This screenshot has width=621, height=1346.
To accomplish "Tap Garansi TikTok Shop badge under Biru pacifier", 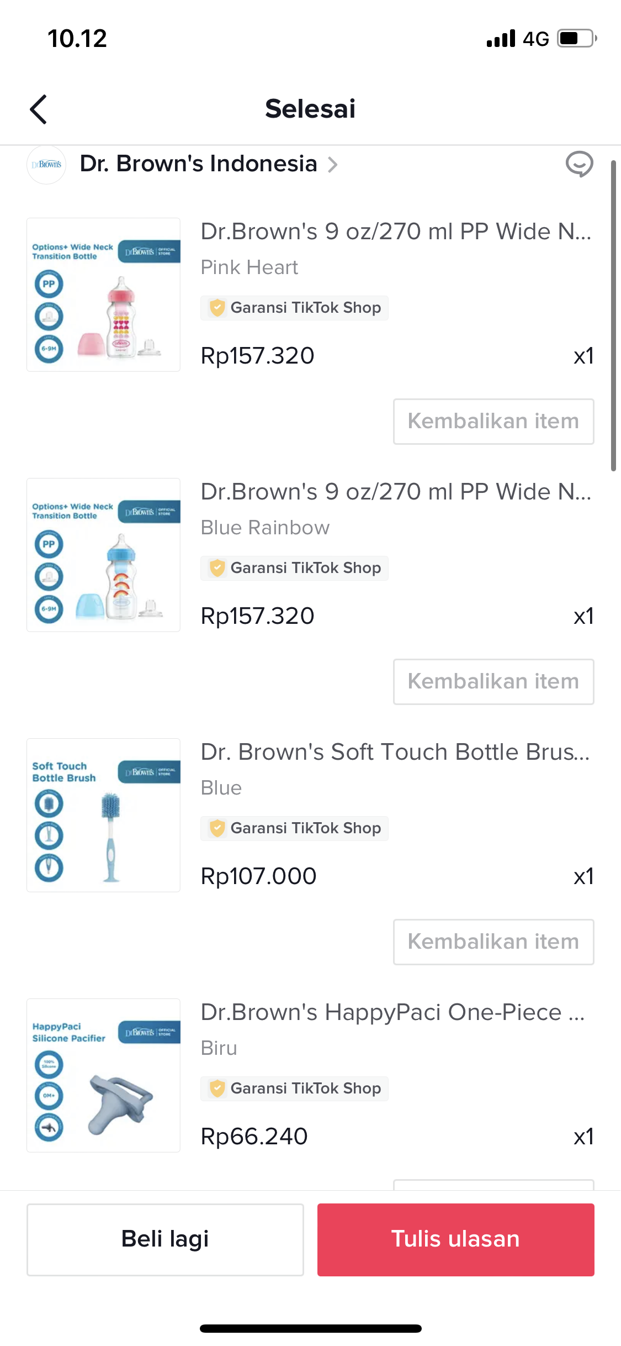I will click(294, 1089).
